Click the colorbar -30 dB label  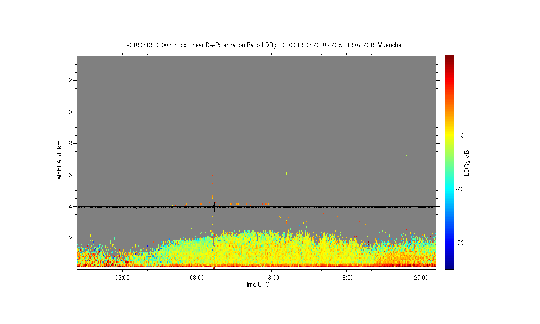click(x=459, y=243)
